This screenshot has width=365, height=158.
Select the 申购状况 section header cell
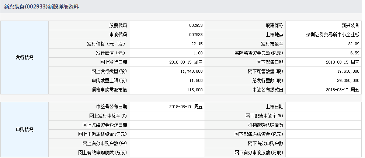[x=24, y=130]
